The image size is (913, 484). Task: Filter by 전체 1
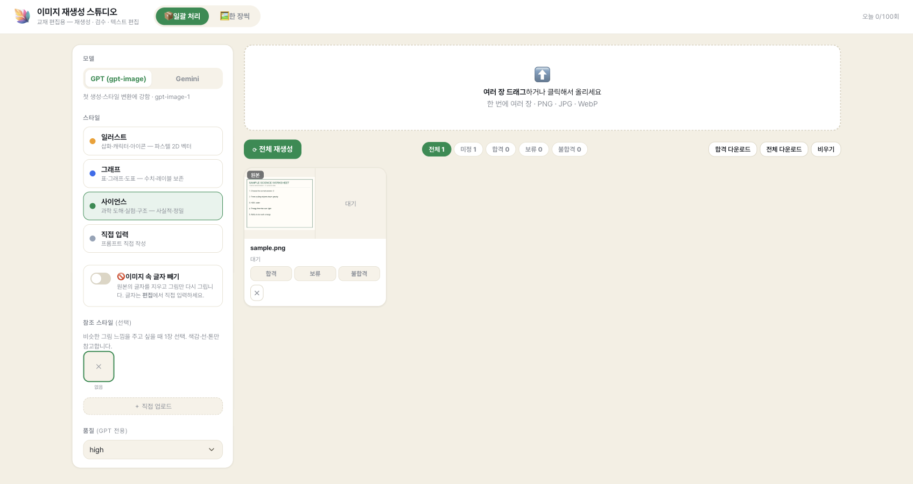click(x=437, y=150)
